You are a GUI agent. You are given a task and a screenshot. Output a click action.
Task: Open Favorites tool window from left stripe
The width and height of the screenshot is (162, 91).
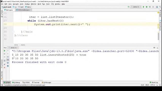[x=2, y=75]
